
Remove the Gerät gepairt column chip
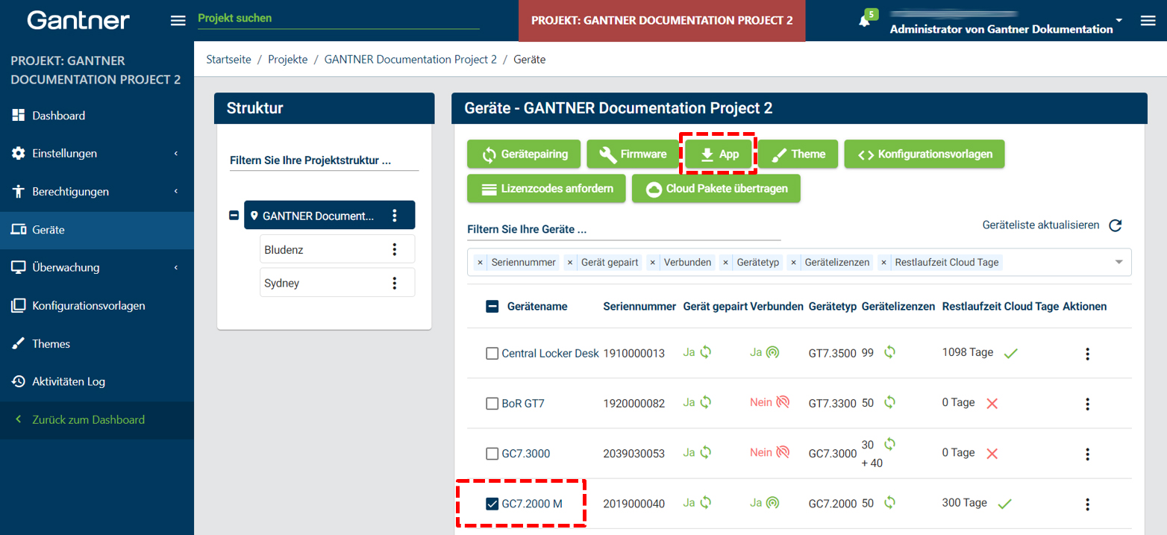569,263
